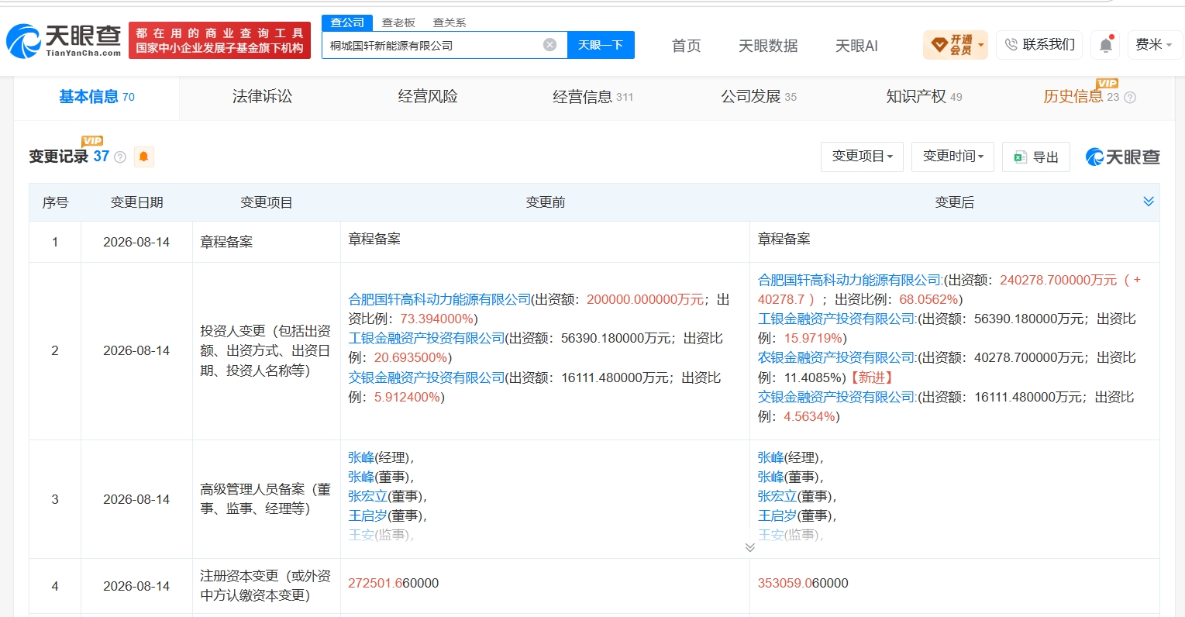The image size is (1185, 617).
Task: Click the help icon next to 变更记录 37
Action: coord(120,157)
